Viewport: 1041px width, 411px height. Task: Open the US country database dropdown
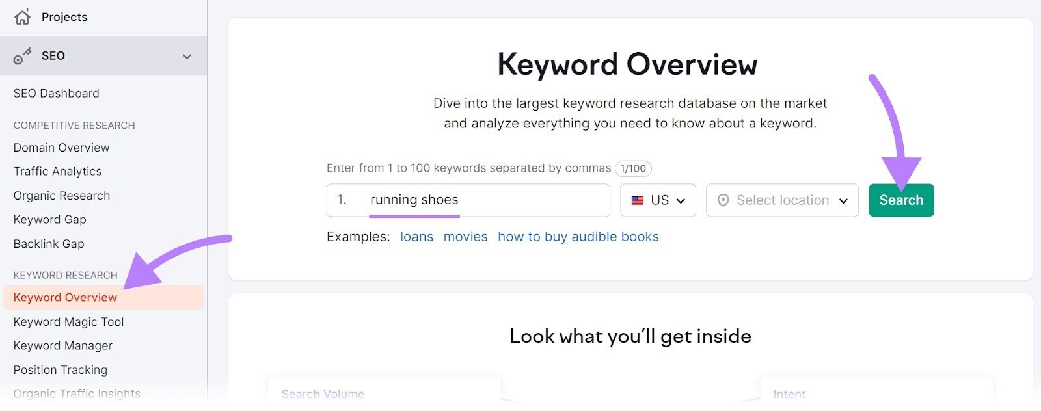point(658,200)
